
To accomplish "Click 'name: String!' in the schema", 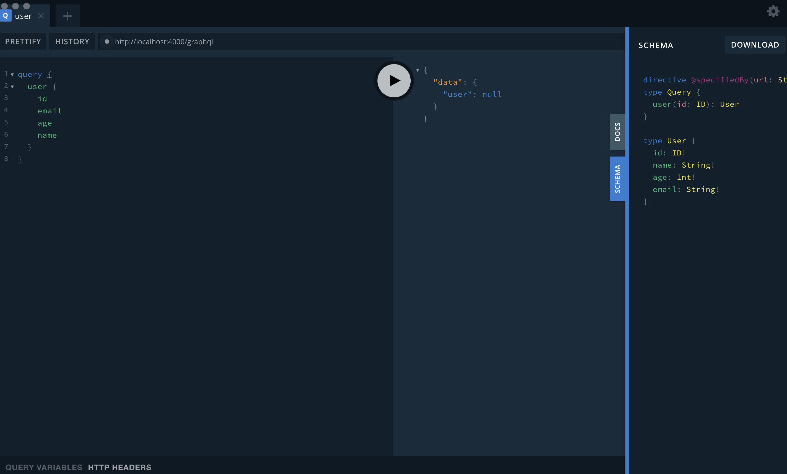I will click(683, 165).
